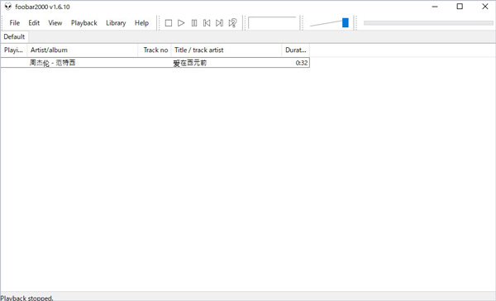Open the Playback menu
The image size is (496, 301).
(x=83, y=23)
